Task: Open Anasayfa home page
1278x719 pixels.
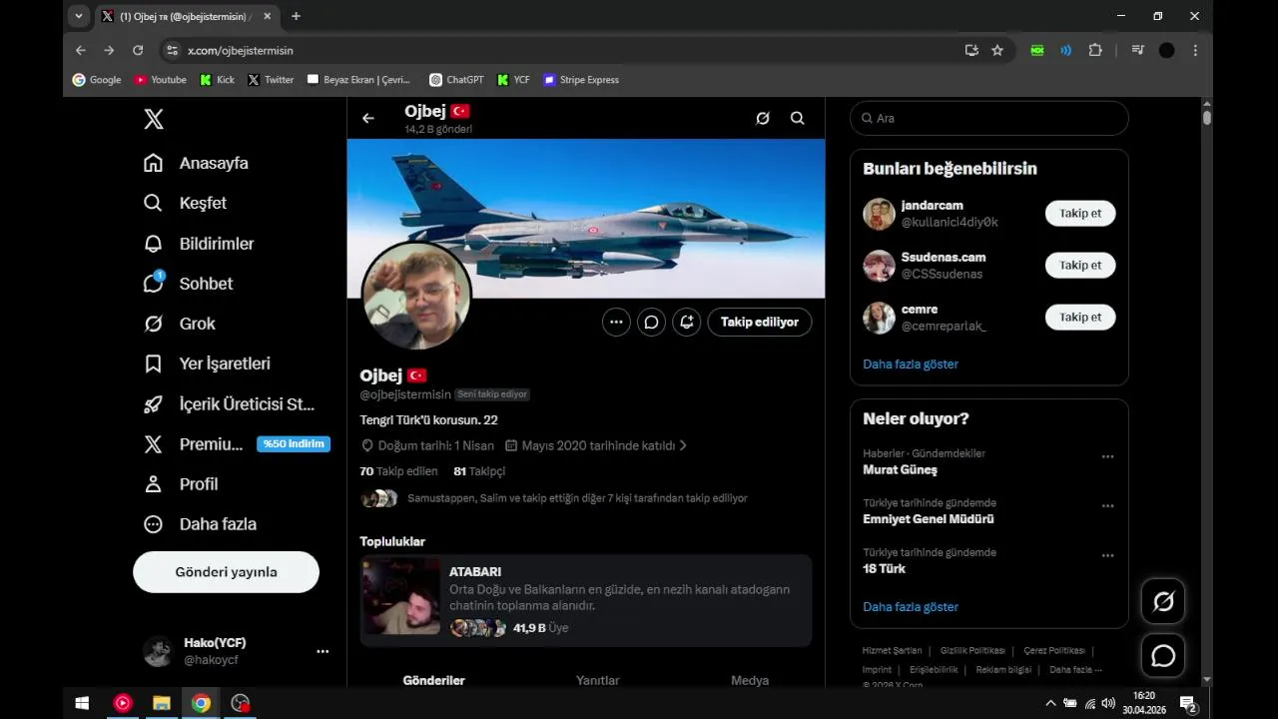Action: click(196, 163)
